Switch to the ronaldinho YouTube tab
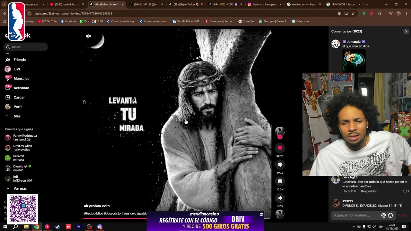411x231 pixels. (67, 4)
